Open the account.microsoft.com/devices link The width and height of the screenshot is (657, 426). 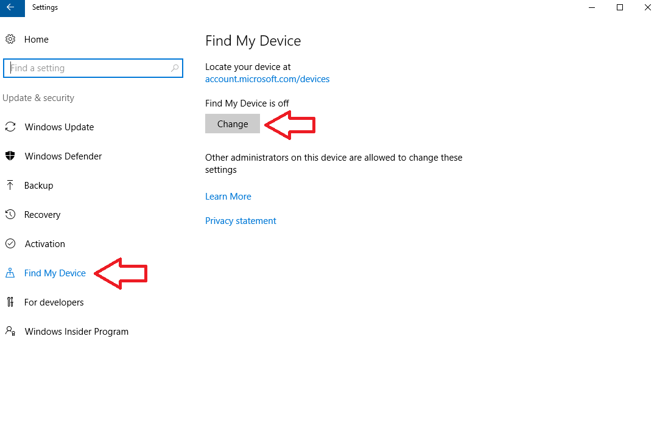(267, 79)
